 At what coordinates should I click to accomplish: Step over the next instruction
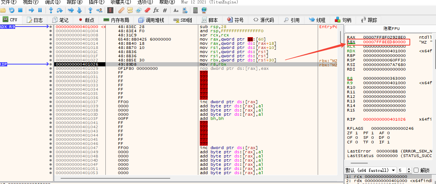pos(60,10)
